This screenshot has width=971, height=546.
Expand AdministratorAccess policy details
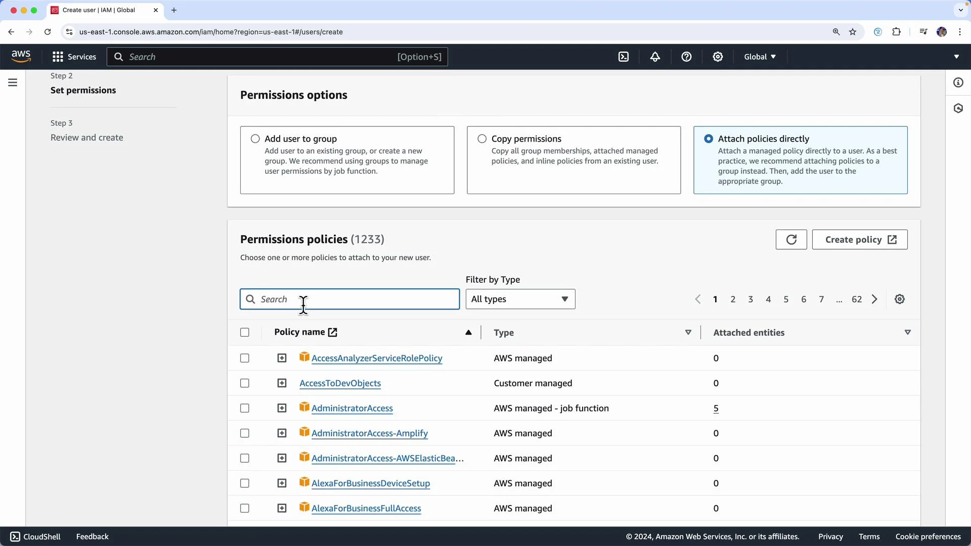pos(282,408)
